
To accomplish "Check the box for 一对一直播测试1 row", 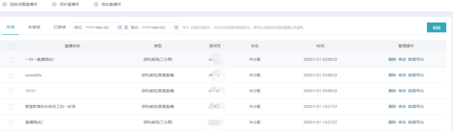I will pos(11,59).
